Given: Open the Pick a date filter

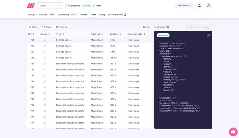Looking at the screenshot, I should [62, 27].
